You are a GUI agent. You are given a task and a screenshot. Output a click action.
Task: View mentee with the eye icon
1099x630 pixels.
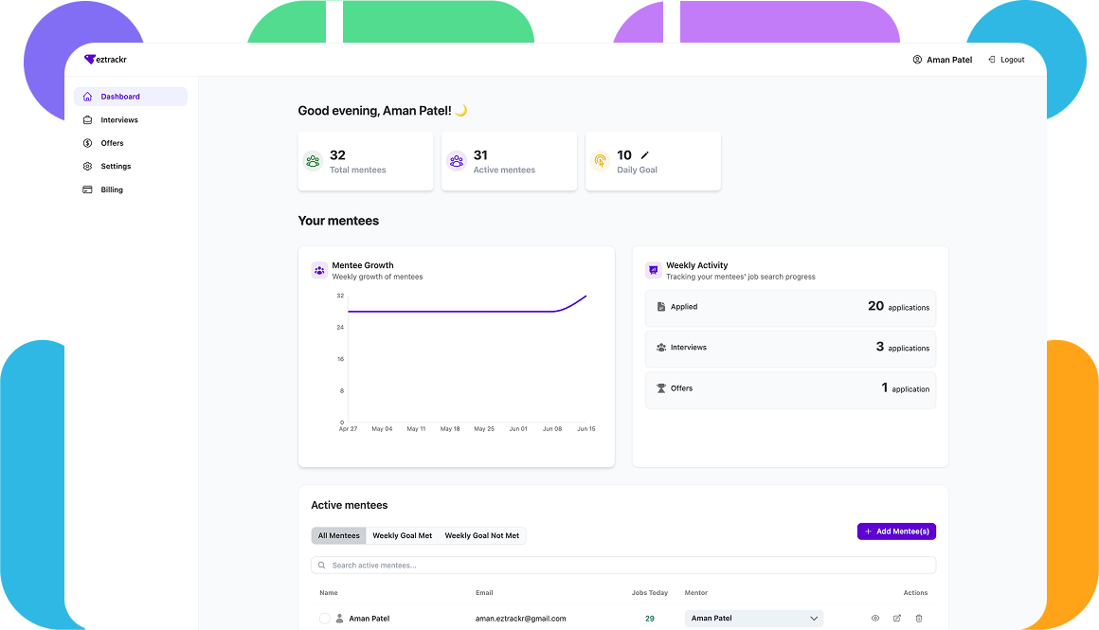875,619
